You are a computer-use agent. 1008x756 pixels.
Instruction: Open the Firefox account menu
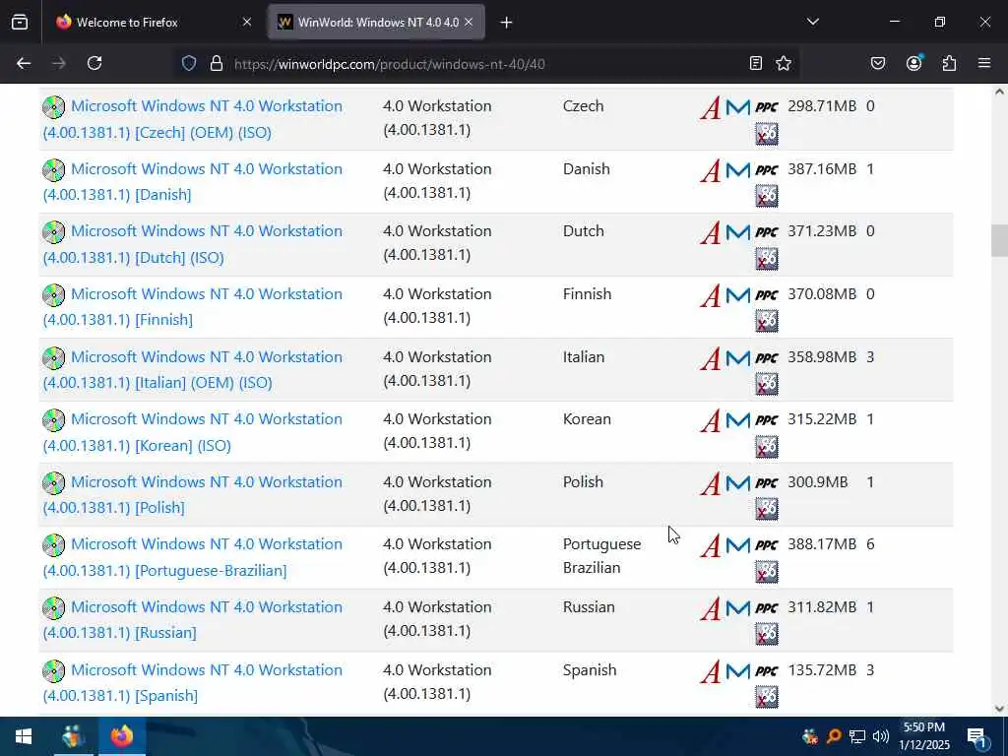pyautogui.click(x=913, y=63)
